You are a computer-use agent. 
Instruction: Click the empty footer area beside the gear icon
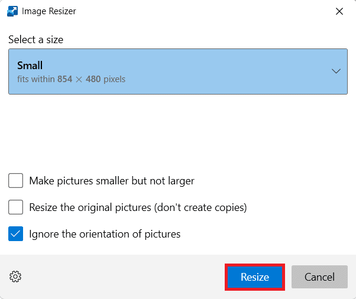[118, 277]
